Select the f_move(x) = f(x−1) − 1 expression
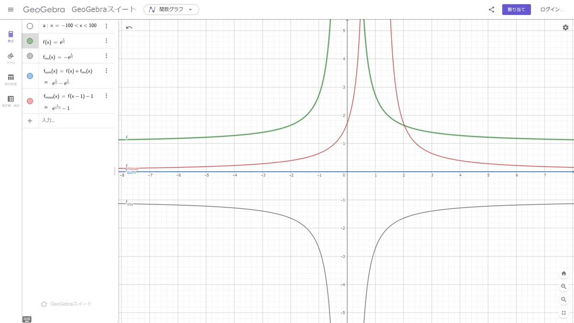Image resolution: width=574 pixels, height=323 pixels. tap(68, 96)
